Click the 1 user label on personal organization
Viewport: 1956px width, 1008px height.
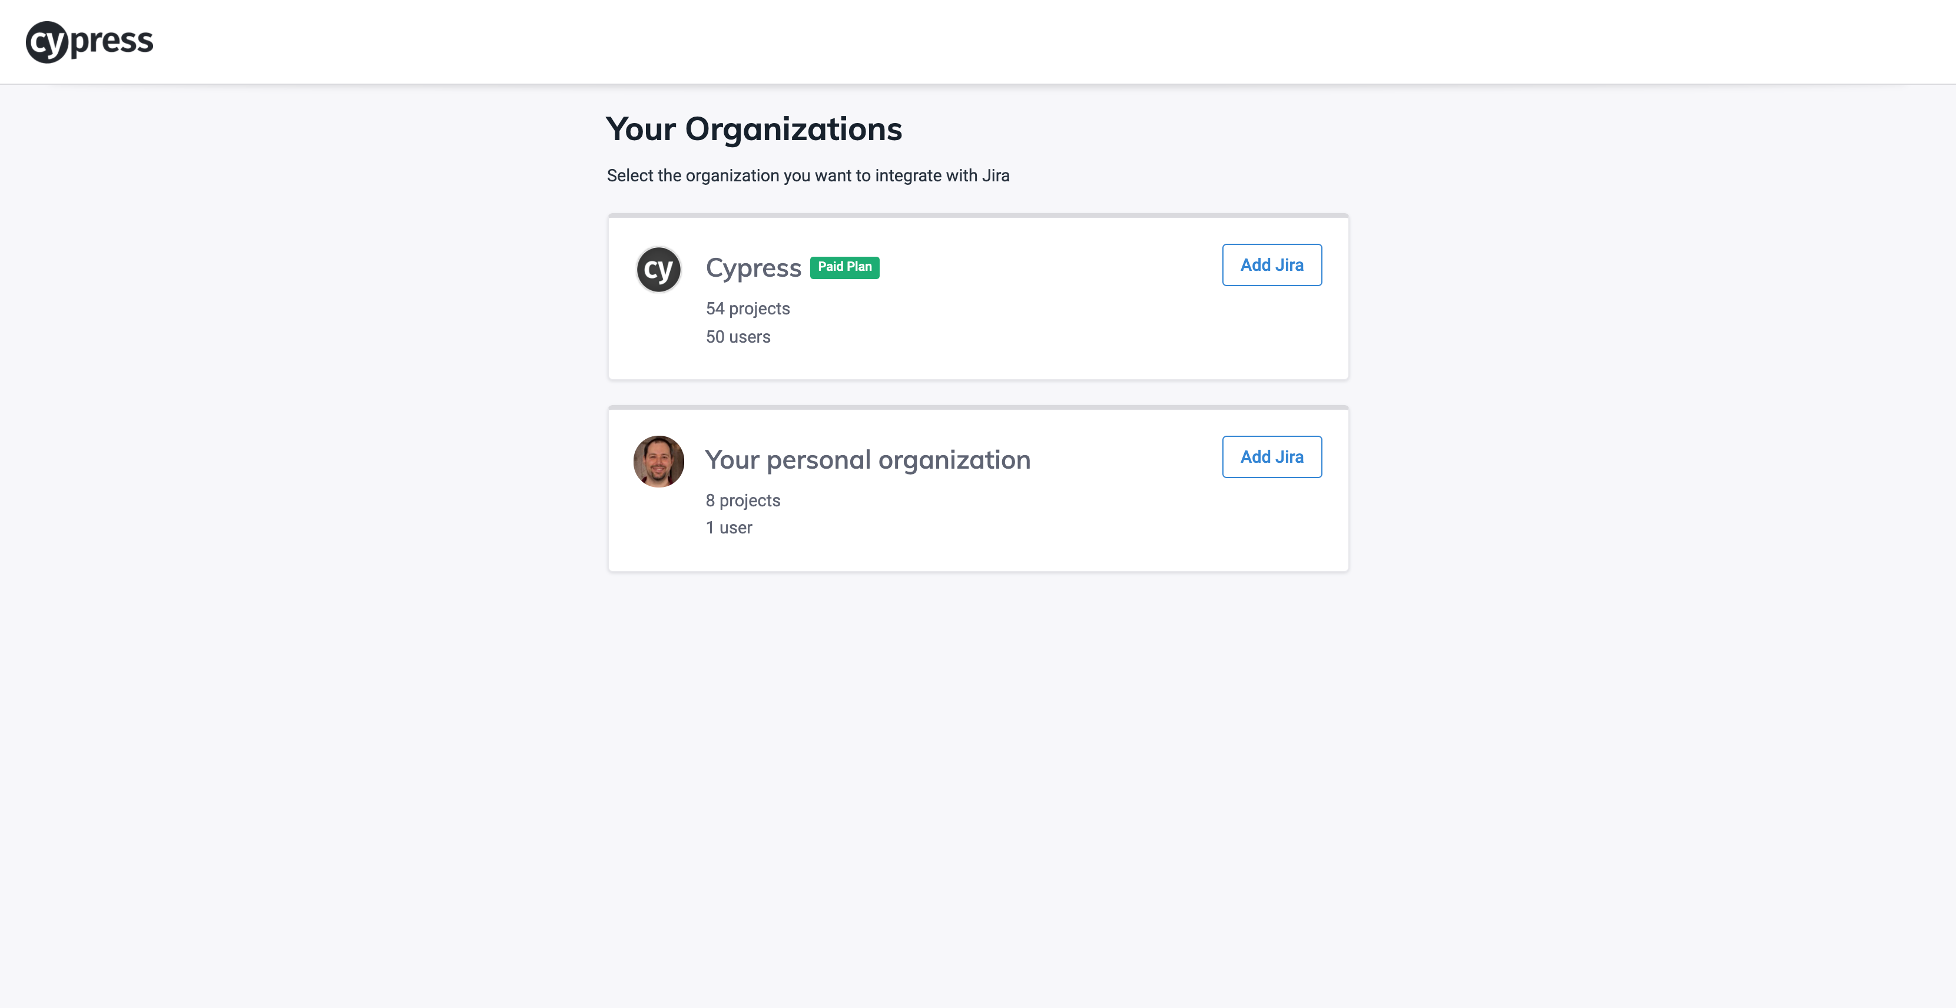tap(728, 528)
